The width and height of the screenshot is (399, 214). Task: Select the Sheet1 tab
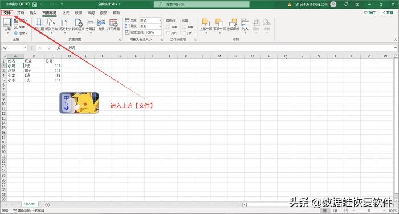tap(30, 204)
